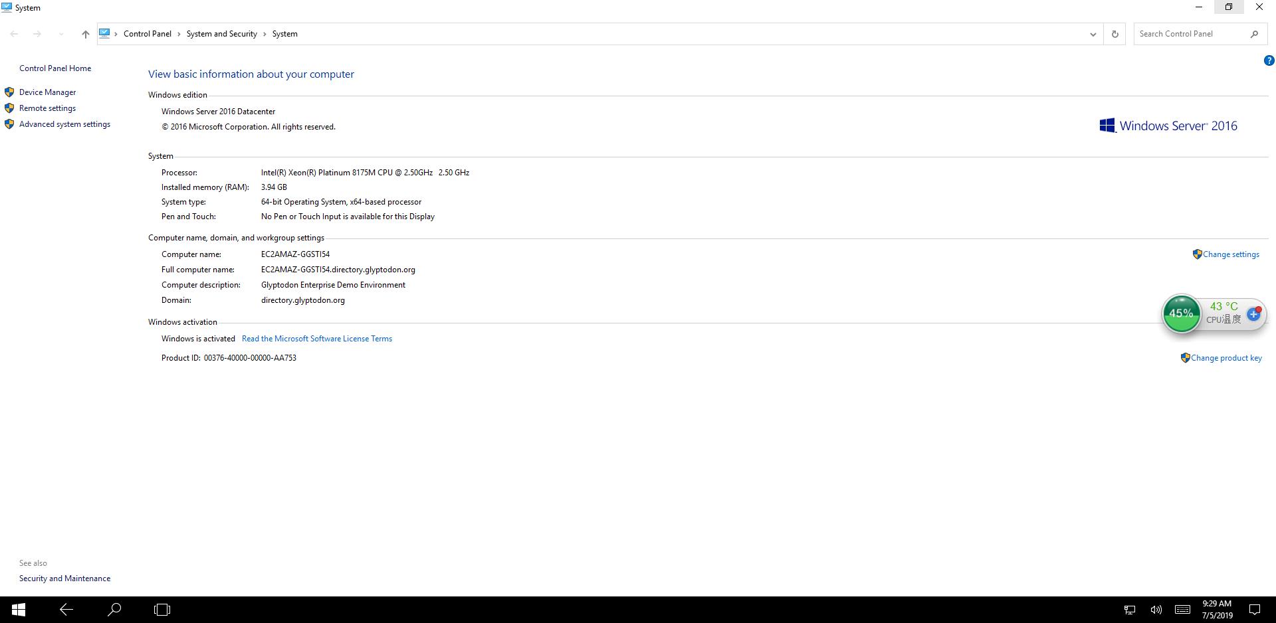Open Advanced system settings
This screenshot has height=623, width=1276.
pyautogui.click(x=64, y=124)
